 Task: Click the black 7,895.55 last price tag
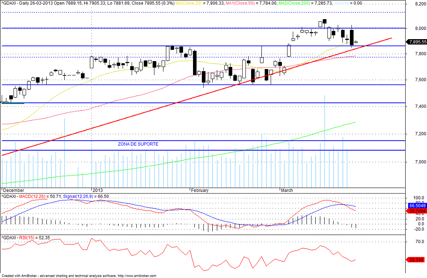pos(417,42)
